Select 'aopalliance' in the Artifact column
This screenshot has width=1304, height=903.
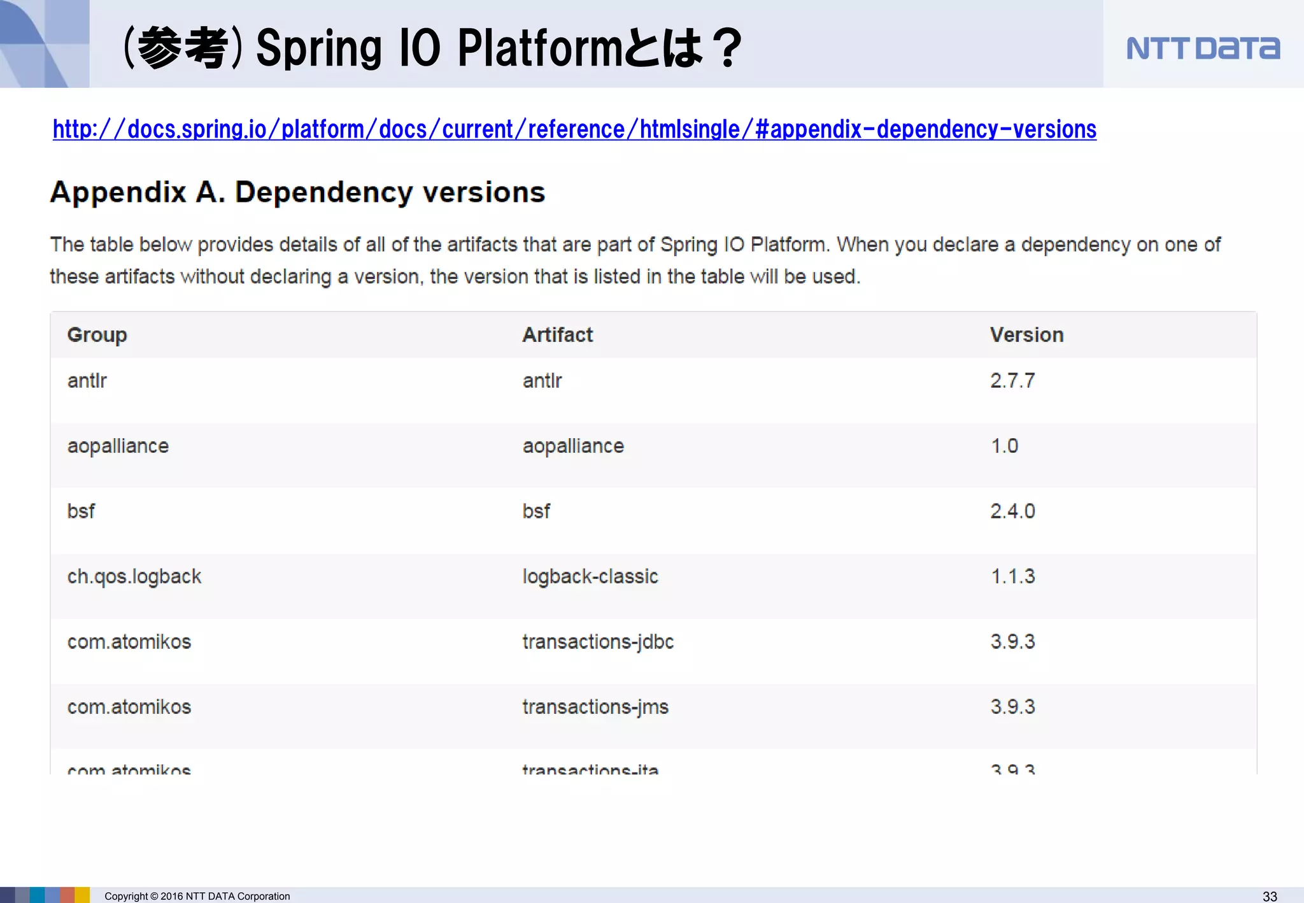point(573,446)
